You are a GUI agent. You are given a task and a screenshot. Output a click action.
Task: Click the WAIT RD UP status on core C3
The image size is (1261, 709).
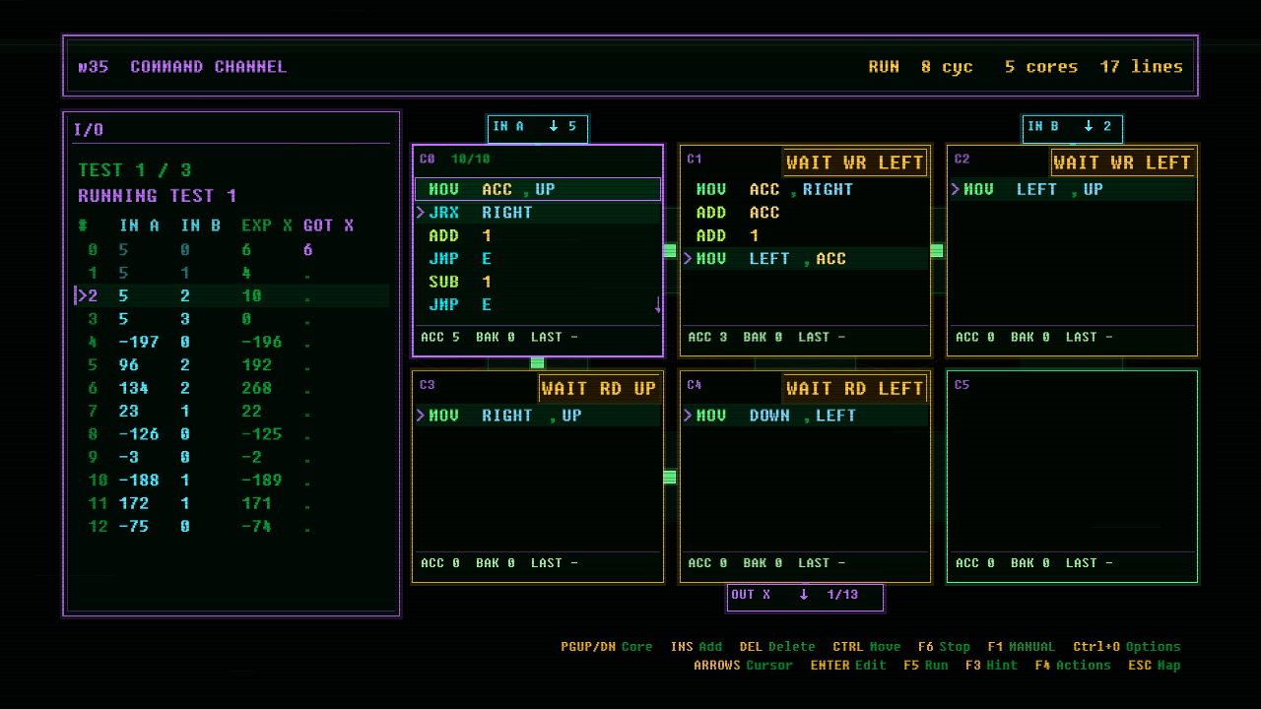[x=599, y=389]
